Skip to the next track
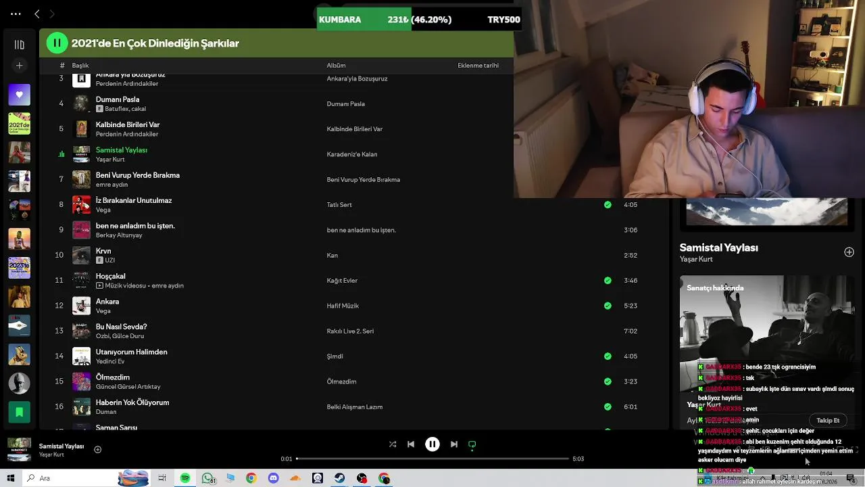The width and height of the screenshot is (865, 487). tap(454, 444)
